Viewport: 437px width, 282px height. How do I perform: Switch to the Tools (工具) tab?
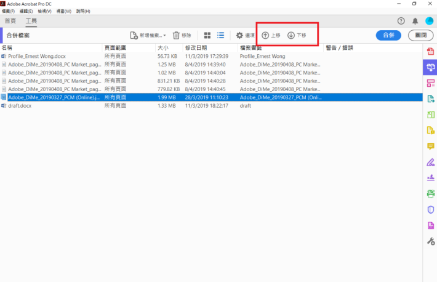31,21
